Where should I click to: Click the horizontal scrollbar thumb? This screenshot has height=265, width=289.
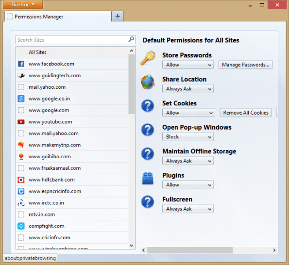tap(190, 250)
